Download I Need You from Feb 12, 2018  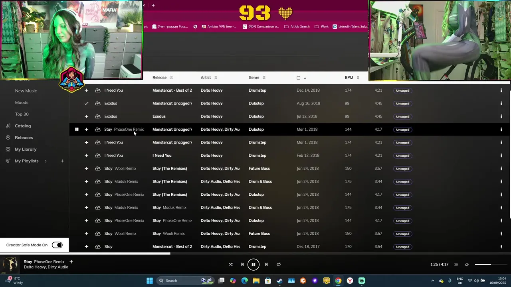coord(97,155)
